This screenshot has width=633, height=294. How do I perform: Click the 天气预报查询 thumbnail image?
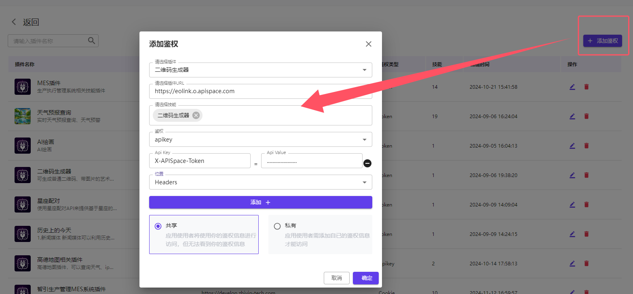pos(23,116)
